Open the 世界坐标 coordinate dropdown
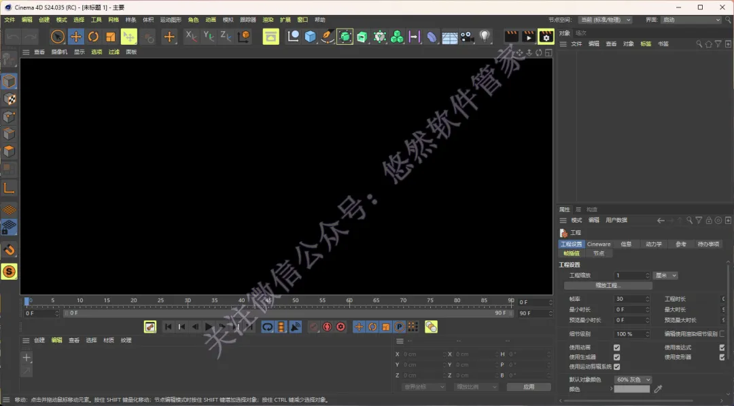Screen dimensions: 734x406 point(423,387)
